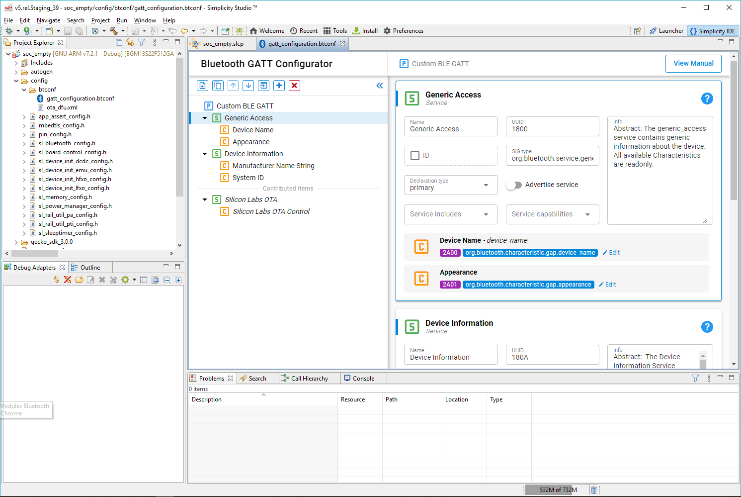The width and height of the screenshot is (741, 497).
Task: Move Generic Access down with arrow icon
Action: point(248,86)
